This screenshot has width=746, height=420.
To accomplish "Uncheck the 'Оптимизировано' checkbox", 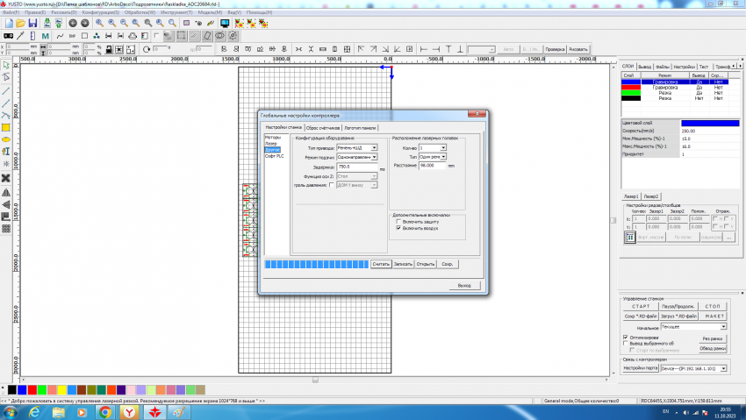I will (x=624, y=337).
